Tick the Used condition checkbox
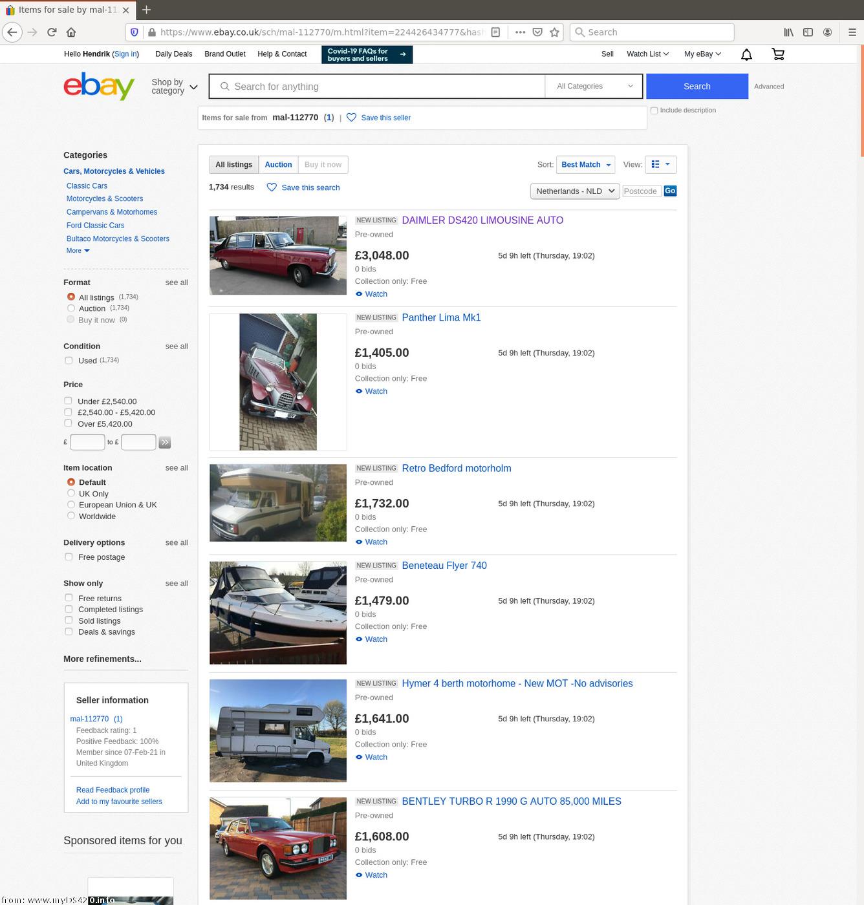This screenshot has width=864, height=905. (x=69, y=360)
